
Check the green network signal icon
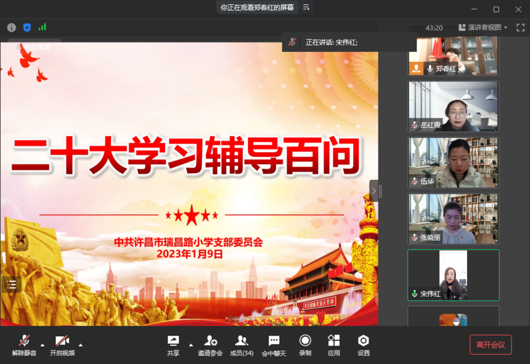click(43, 27)
